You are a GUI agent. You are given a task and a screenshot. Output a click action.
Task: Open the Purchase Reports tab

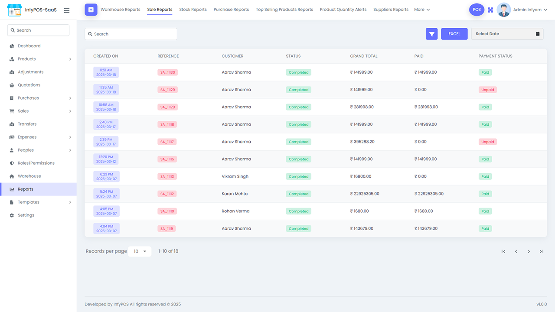coord(231,9)
